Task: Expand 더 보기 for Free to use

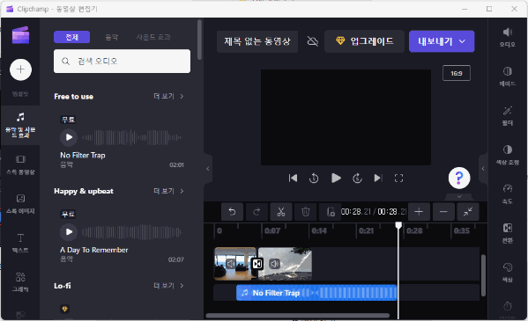Action: [168, 97]
